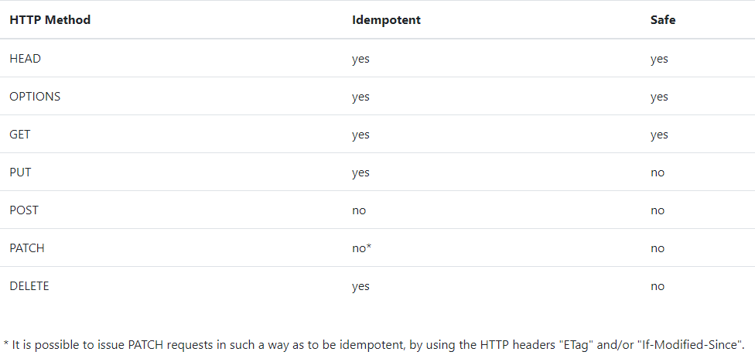Select the POST method cell
This screenshot has width=755, height=362.
click(x=24, y=210)
